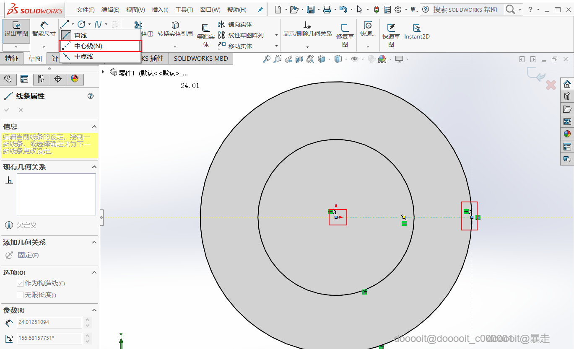The height and width of the screenshot is (349, 574).
Task: Click the Save icon in top toolbar
Action: (x=311, y=10)
